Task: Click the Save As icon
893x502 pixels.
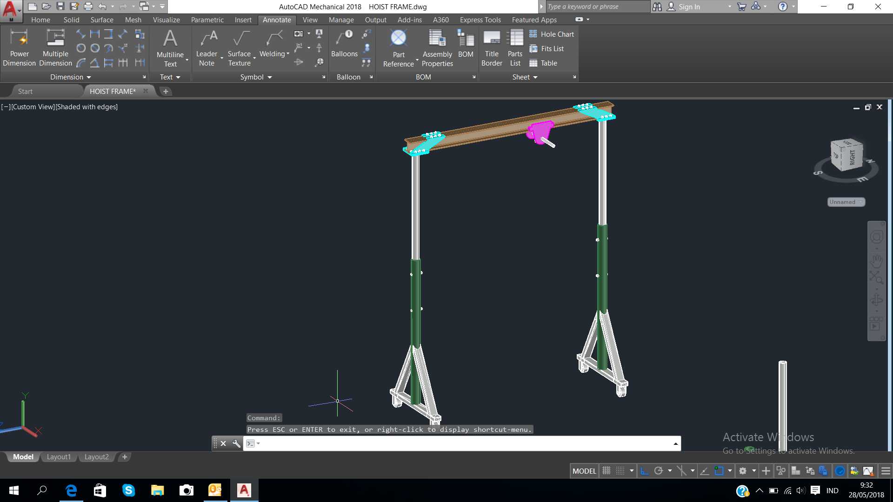Action: click(x=74, y=7)
